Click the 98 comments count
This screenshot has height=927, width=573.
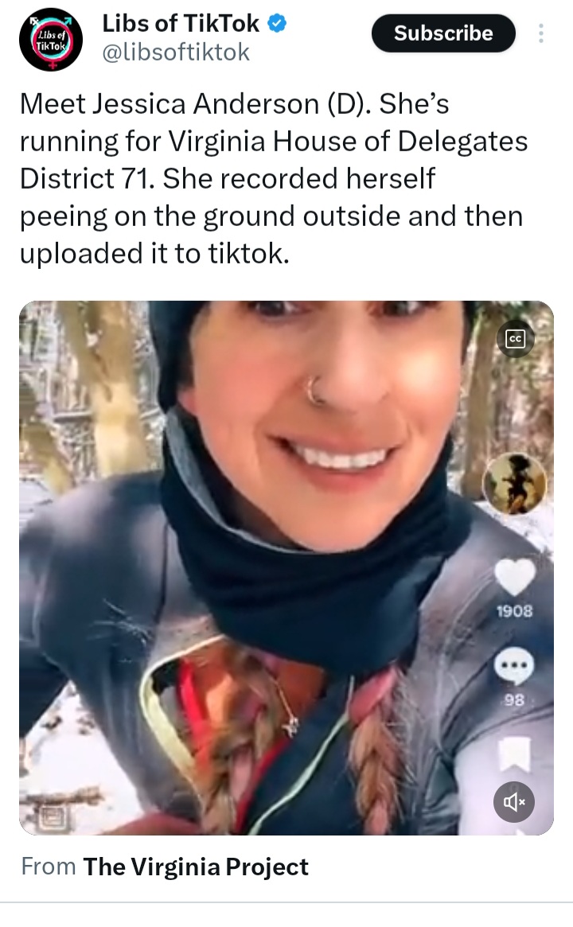pos(514,700)
